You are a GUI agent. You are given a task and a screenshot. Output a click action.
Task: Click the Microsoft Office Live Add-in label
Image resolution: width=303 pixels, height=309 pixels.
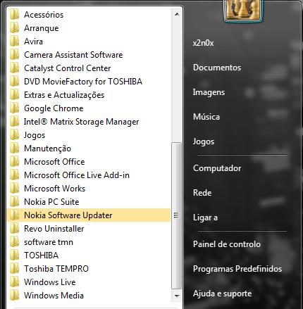point(77,175)
